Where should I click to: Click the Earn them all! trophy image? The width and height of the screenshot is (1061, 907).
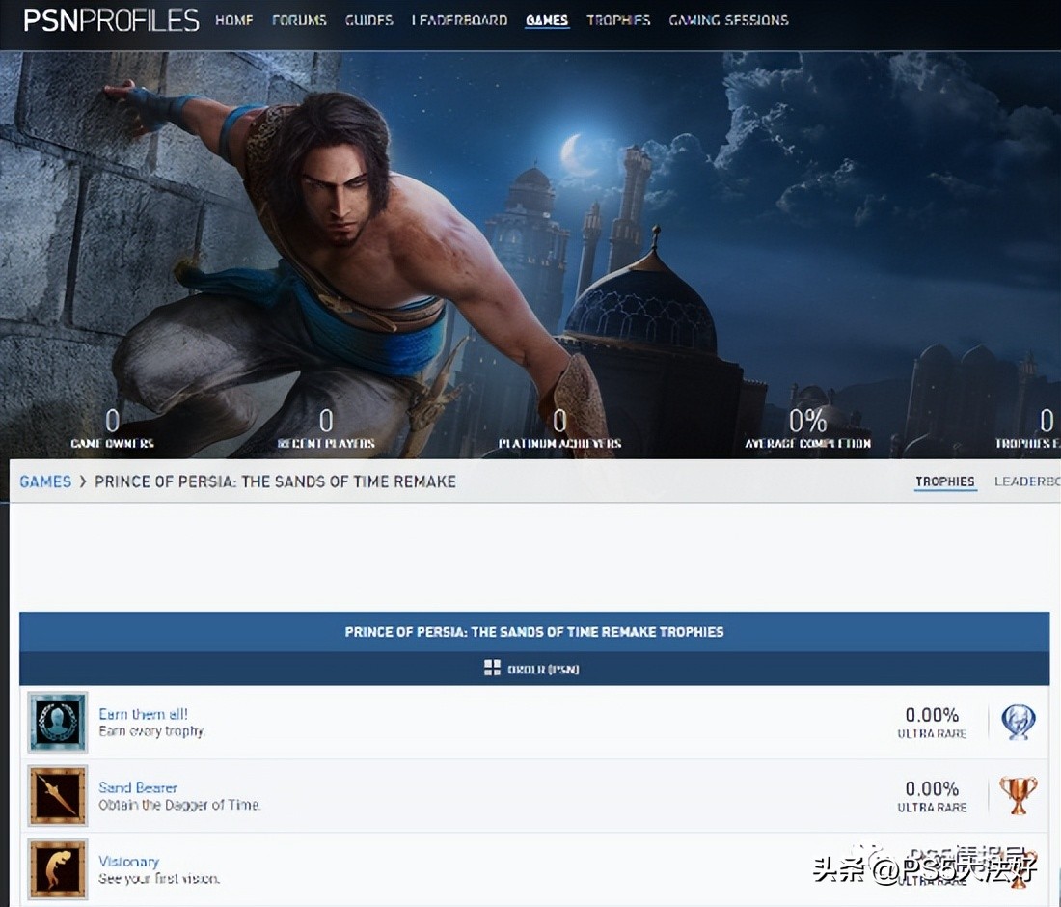[58, 722]
